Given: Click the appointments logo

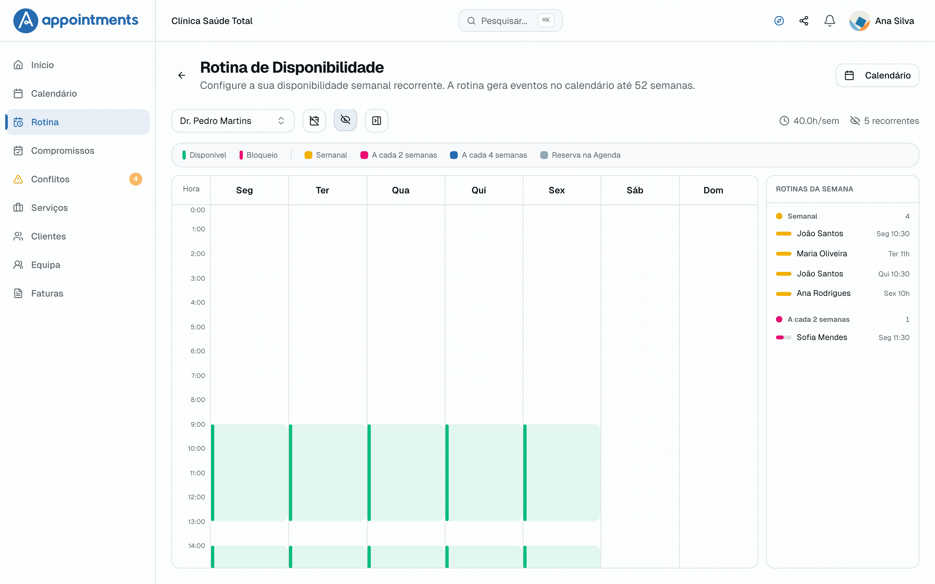Looking at the screenshot, I should [76, 20].
